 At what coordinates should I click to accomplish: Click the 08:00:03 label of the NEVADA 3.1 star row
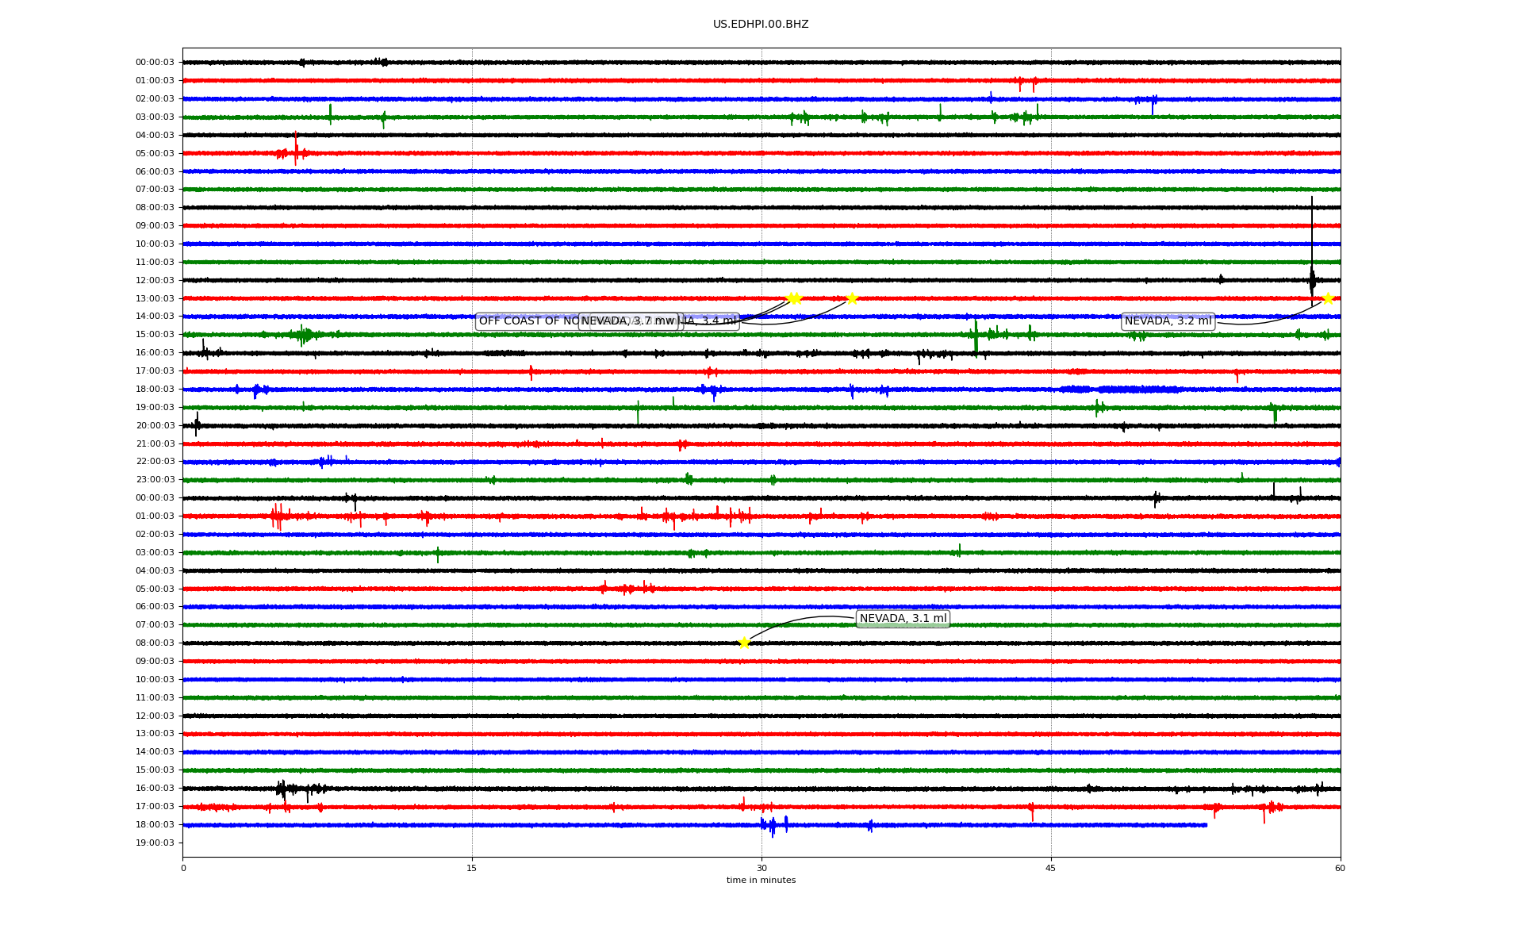point(155,643)
